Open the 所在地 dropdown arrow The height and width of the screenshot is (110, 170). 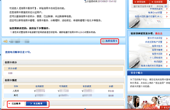pos(166,6)
